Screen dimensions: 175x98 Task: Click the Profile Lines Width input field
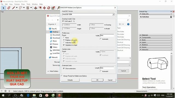pos(107,35)
